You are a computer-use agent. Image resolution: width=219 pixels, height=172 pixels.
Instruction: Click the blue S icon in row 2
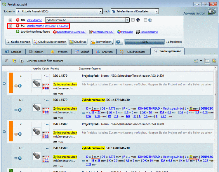click(20, 134)
